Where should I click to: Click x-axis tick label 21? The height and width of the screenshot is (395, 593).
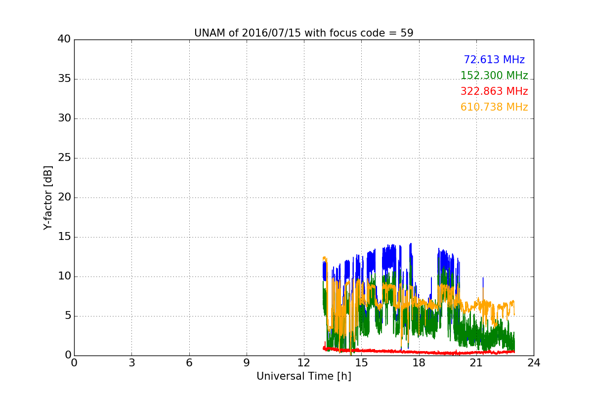(x=476, y=363)
